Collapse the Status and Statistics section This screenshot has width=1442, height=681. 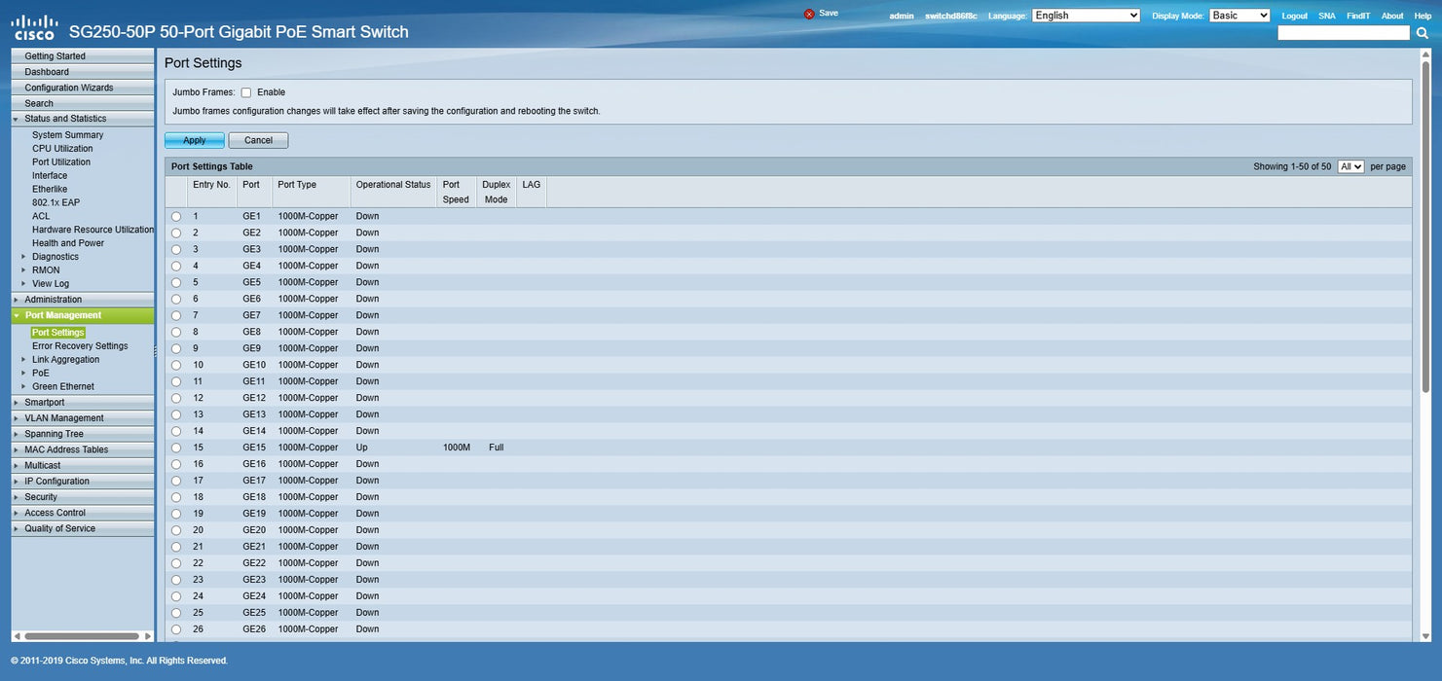tap(83, 119)
